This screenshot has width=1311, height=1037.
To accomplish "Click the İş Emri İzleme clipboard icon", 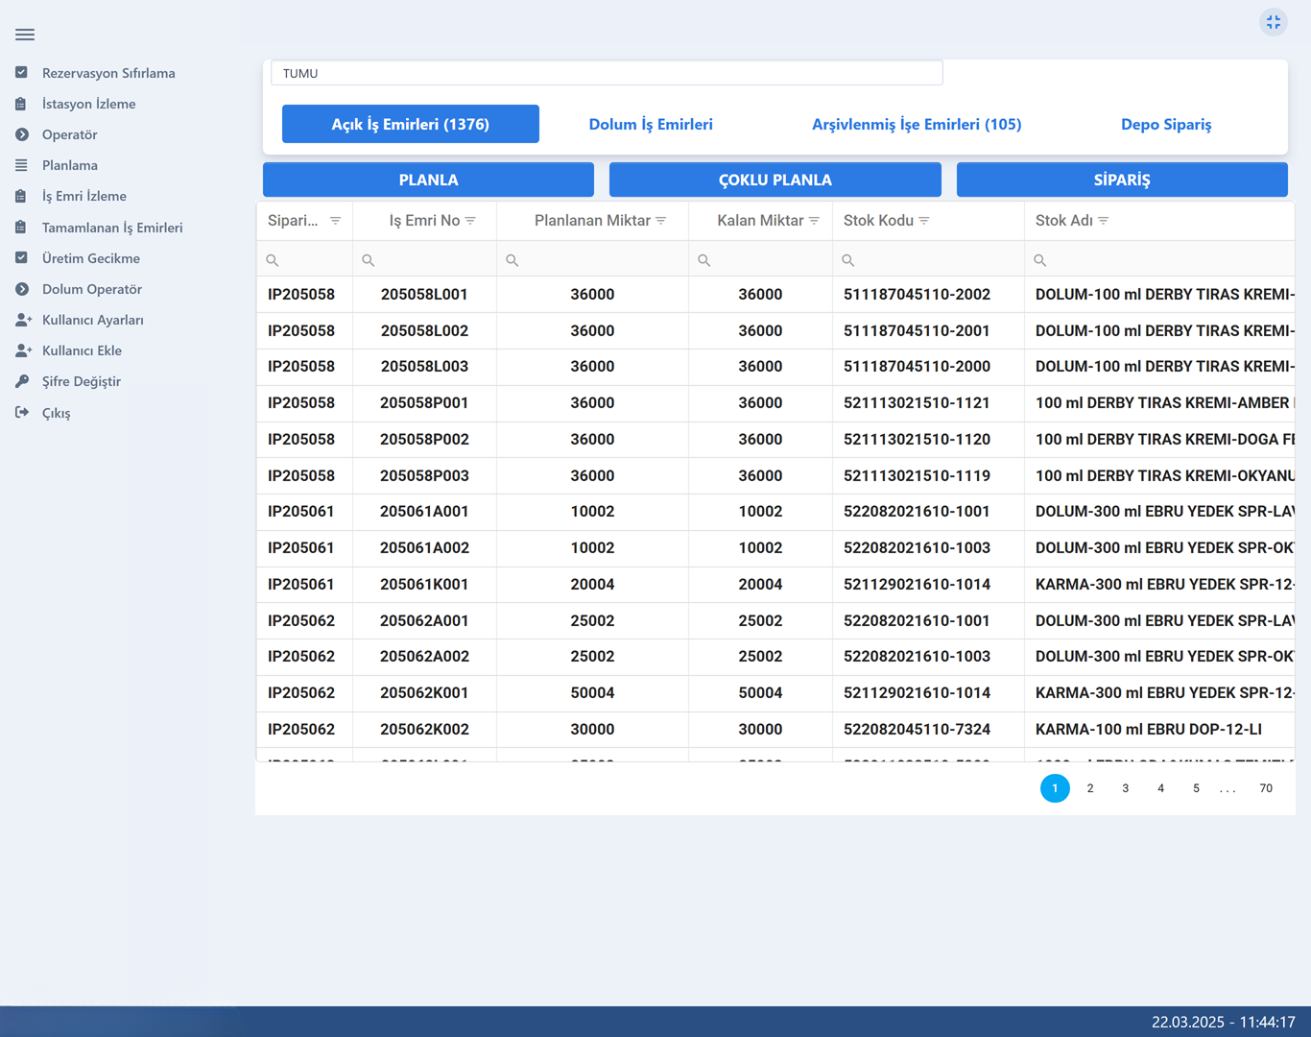I will tap(21, 196).
